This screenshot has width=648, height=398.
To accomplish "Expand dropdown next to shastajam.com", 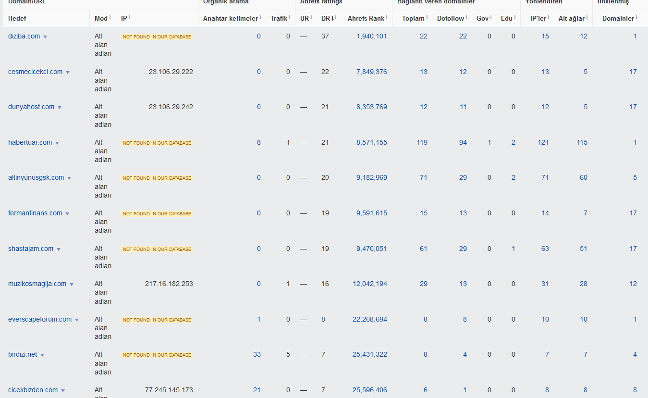I will point(59,249).
